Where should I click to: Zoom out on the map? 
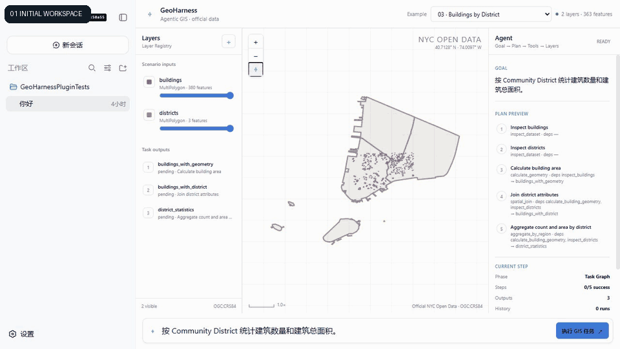point(256,56)
